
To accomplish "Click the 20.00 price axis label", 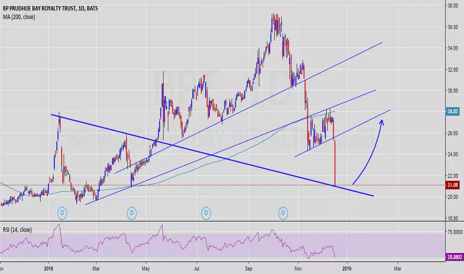I will point(453,197).
